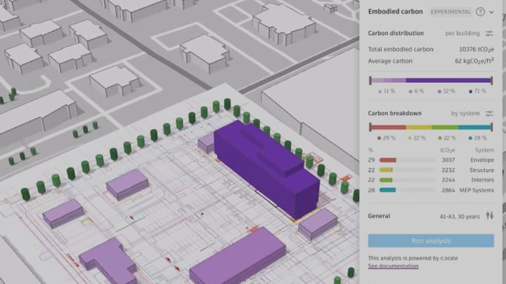Open the See documentation link

pos(393,266)
